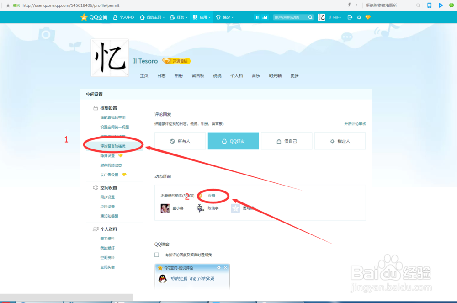
Task: Click the magnifier icon in the Qzone search
Action: coord(310,17)
